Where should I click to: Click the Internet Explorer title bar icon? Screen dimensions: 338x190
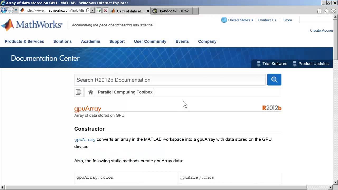coord(3,3)
